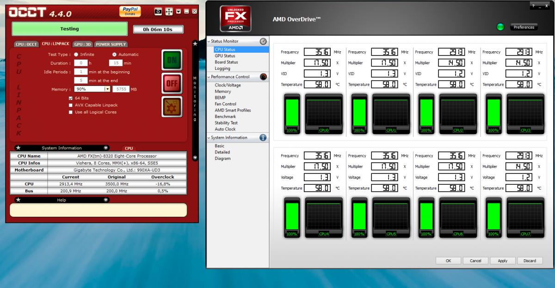Click the green status indicator light

point(500,27)
